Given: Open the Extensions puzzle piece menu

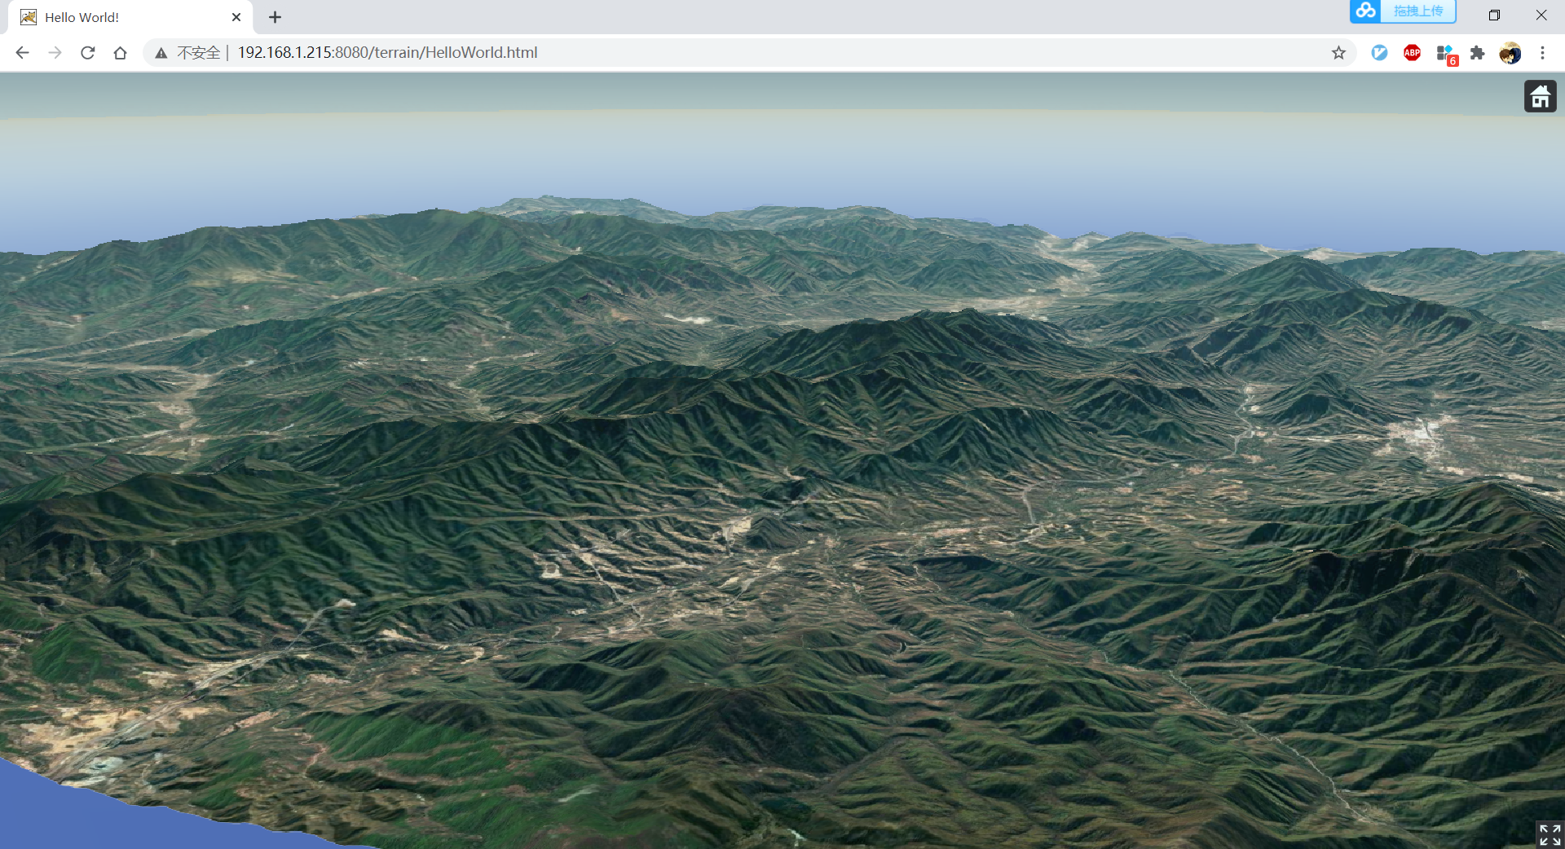Looking at the screenshot, I should coord(1477,53).
